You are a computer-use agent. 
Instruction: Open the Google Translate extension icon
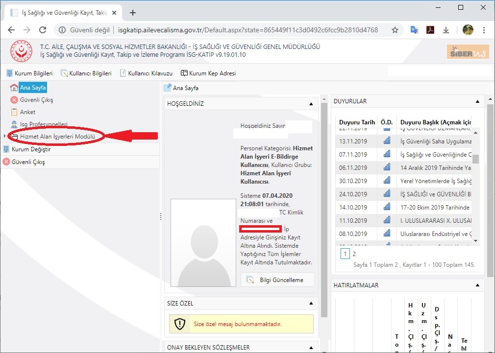pyautogui.click(x=414, y=30)
